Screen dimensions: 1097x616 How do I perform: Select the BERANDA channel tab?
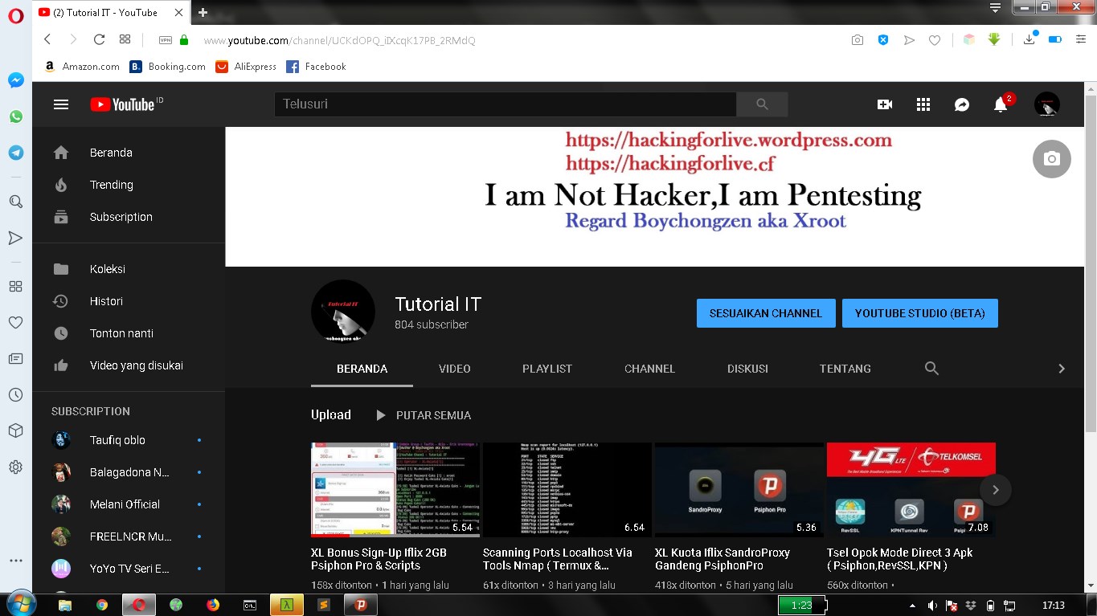click(362, 369)
